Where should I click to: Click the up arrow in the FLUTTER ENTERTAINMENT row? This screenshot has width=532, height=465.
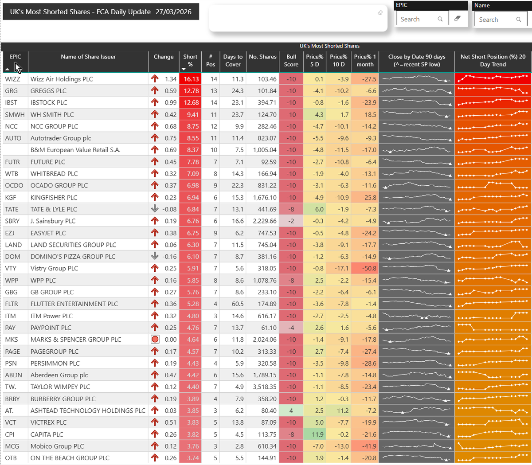(155, 304)
